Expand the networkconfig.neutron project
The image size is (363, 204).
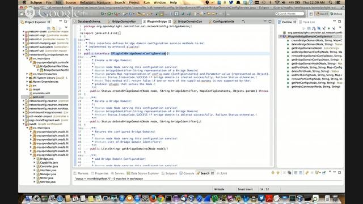point(24,101)
